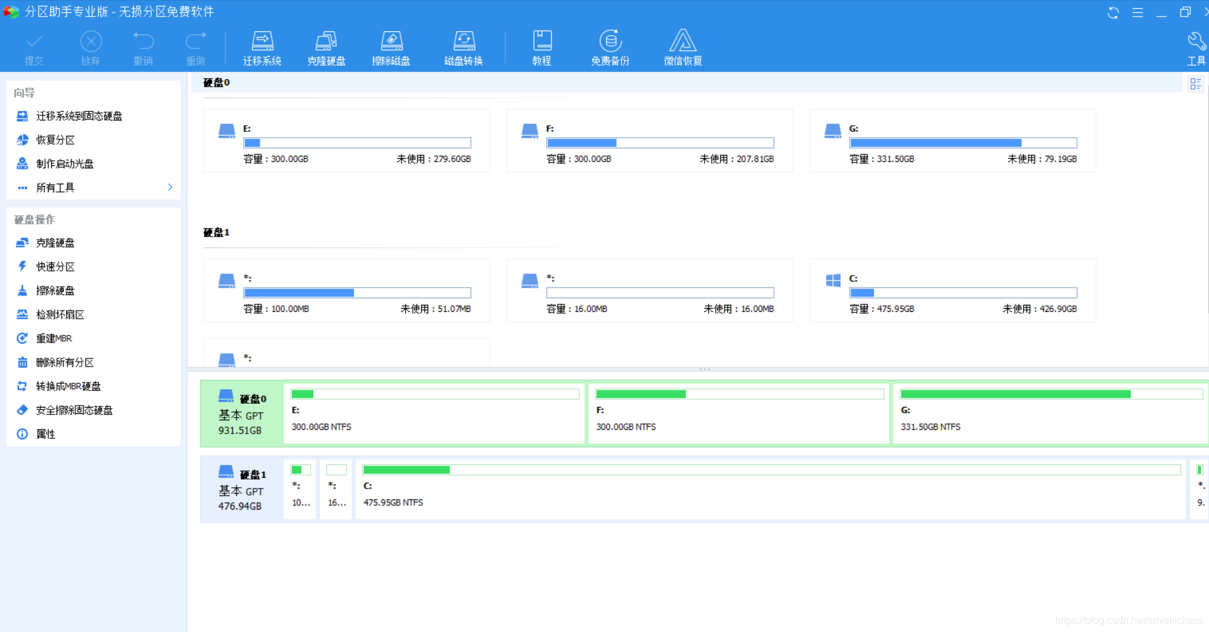Screen dimensions: 1209x632
Task: Click the 快速分区 lightning icon
Action: point(22,267)
